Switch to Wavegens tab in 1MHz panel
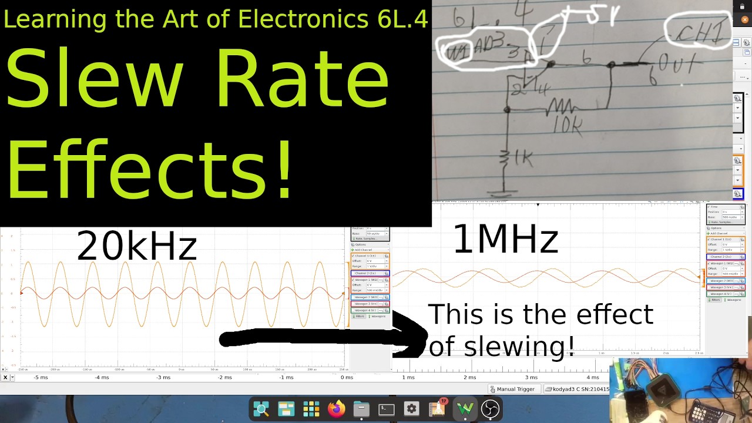Viewport: 752px width, 423px height. pyautogui.click(x=733, y=300)
